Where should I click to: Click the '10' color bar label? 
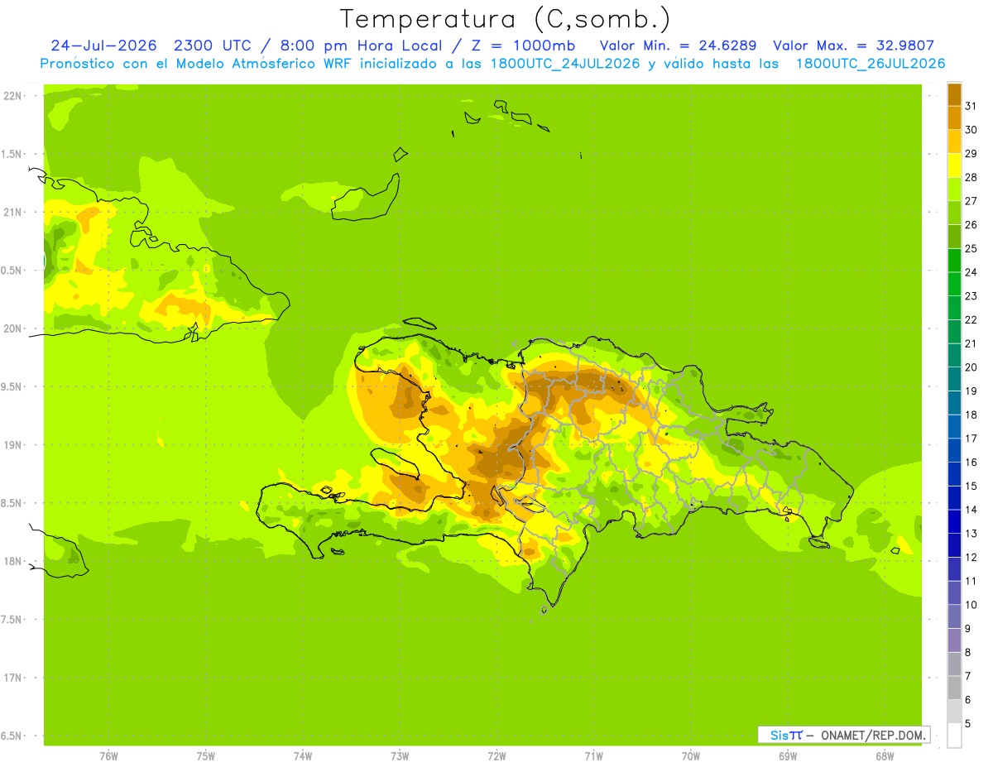tap(971, 605)
